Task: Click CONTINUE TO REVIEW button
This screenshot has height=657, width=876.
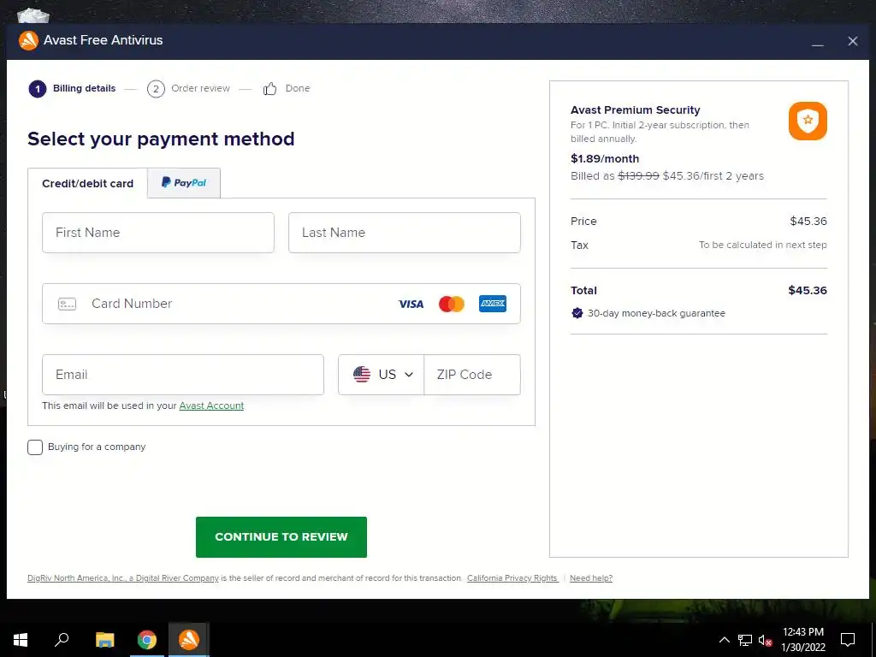Action: (281, 537)
